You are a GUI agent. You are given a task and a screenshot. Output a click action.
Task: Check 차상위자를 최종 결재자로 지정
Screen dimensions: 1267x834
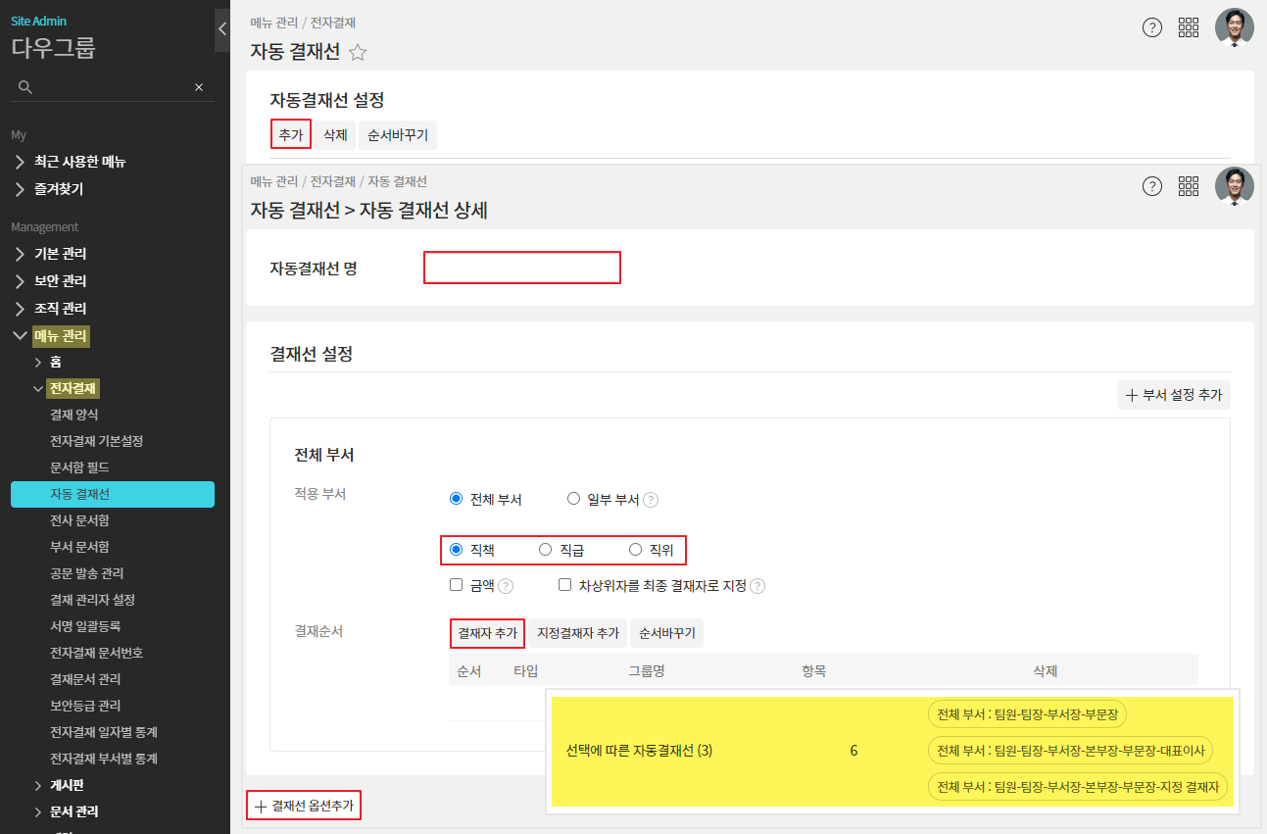pyautogui.click(x=564, y=585)
